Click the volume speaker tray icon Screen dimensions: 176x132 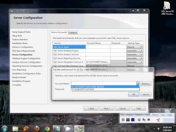159,129
